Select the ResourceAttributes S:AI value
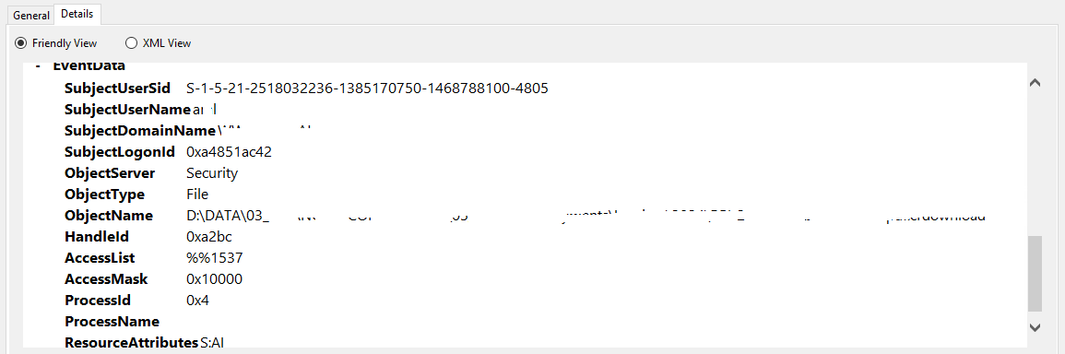This screenshot has height=354, width=1065. (212, 342)
